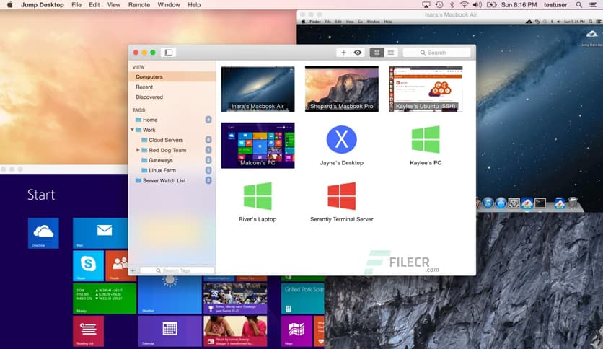Expand the Red Dog Team folder

tap(138, 150)
